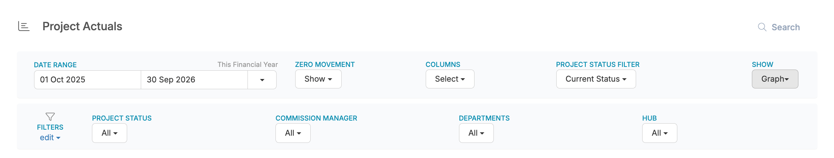Open the date range preset caret
The width and height of the screenshot is (834, 158).
[x=262, y=80]
